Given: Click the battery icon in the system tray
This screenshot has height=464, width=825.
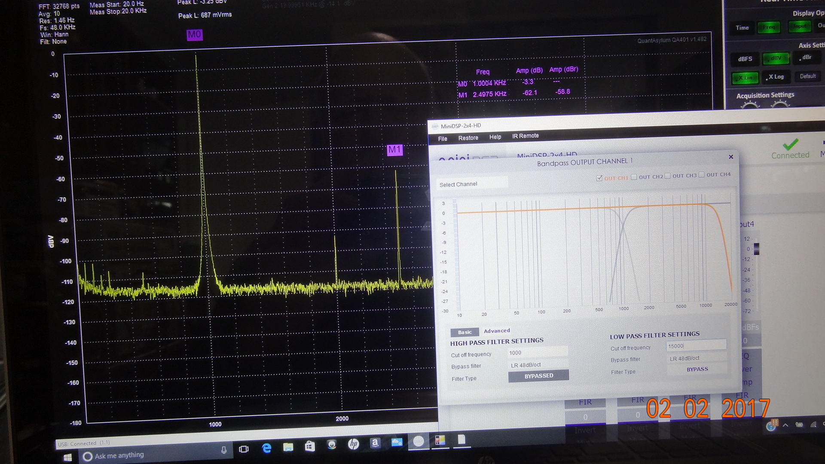Looking at the screenshot, I should point(799,424).
